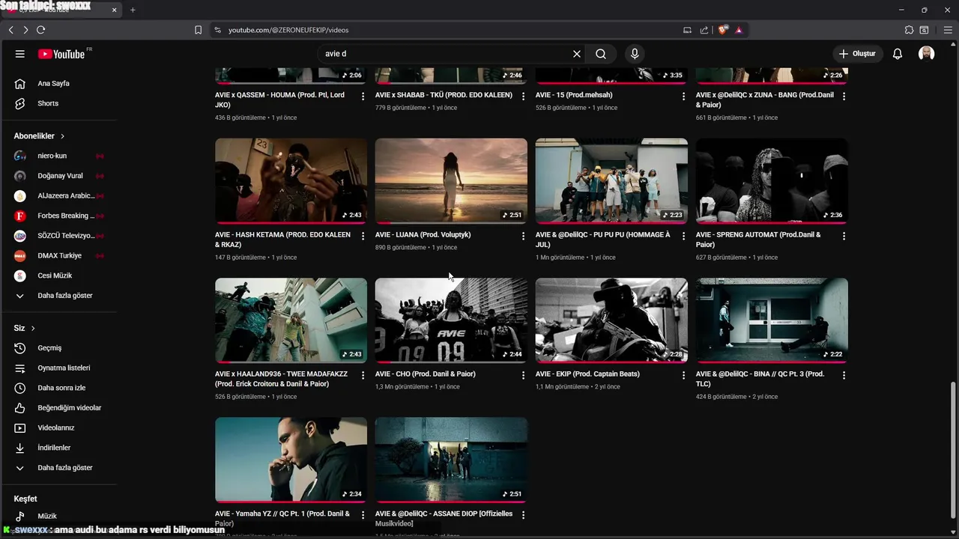Expand the Siz section

pos(25,328)
